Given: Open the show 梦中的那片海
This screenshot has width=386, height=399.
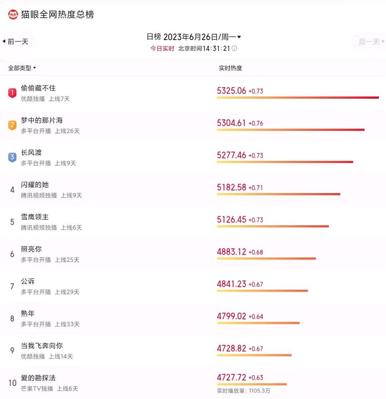Looking at the screenshot, I should [x=42, y=120].
